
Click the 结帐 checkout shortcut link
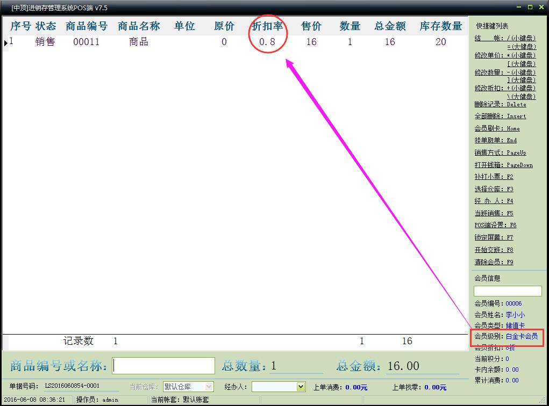[505, 38]
